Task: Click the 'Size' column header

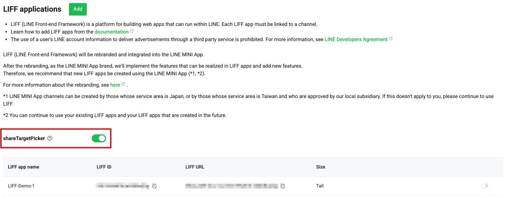Action: (321, 167)
